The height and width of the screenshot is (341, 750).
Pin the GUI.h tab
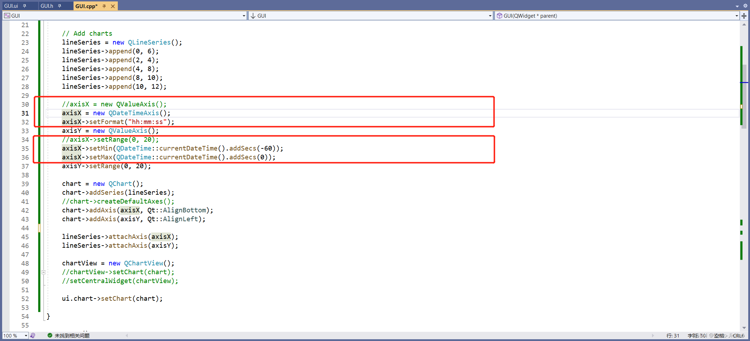[x=60, y=6]
